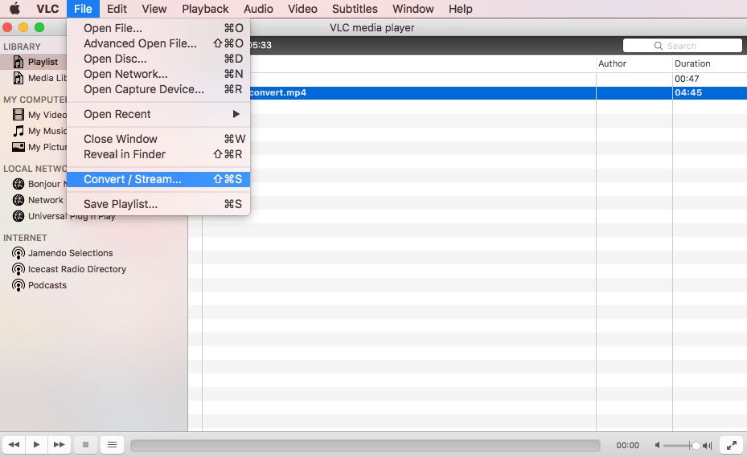Toggle fullscreen mode button
This screenshot has height=457, width=747.
click(x=731, y=444)
